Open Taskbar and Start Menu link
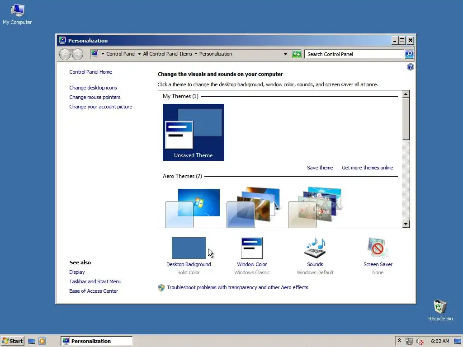The width and height of the screenshot is (463, 347). click(x=95, y=281)
